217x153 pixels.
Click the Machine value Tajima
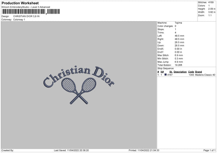[178, 23]
